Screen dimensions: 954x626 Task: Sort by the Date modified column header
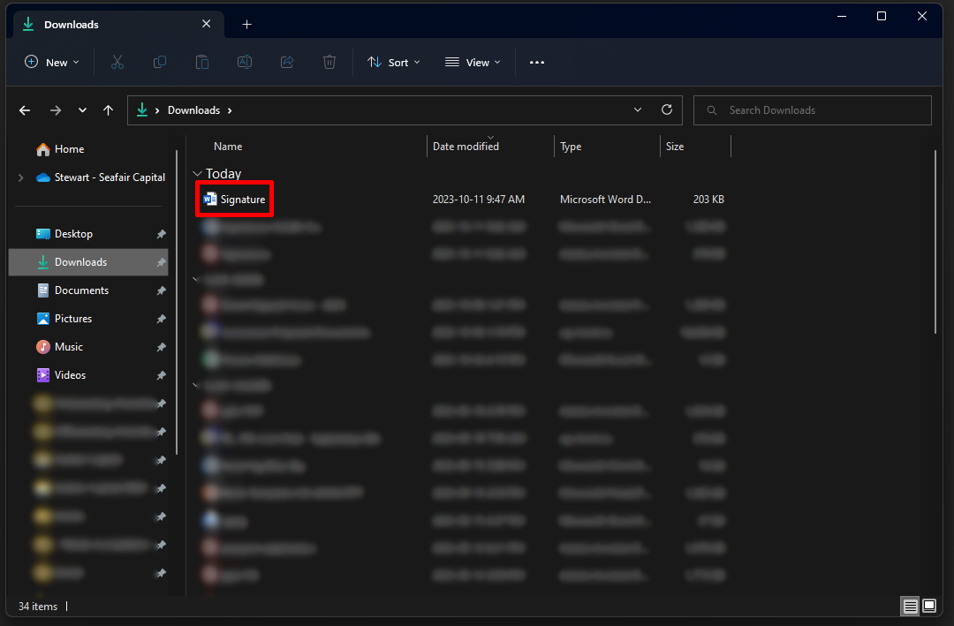tap(466, 147)
